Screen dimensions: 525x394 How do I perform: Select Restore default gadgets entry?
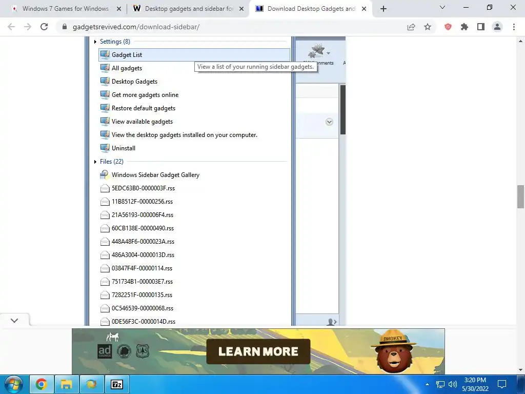144,108
